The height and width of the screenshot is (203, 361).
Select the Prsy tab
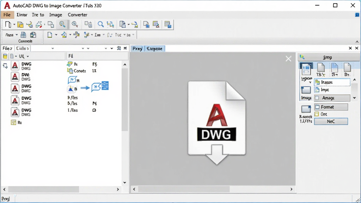tap(137, 49)
